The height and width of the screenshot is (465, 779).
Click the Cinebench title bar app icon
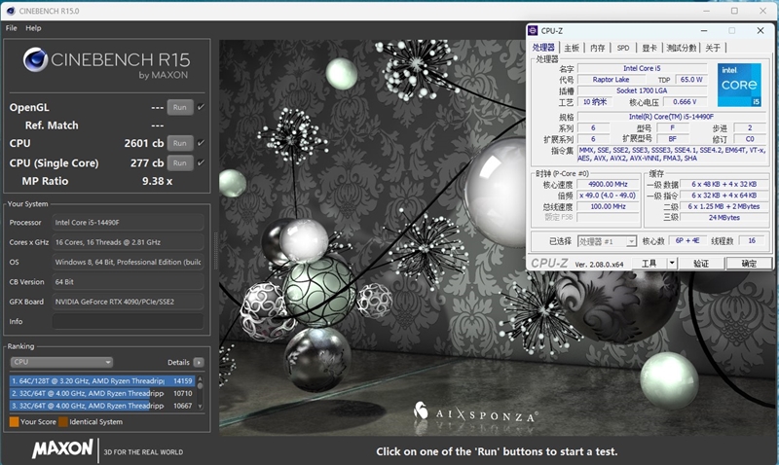[11, 11]
